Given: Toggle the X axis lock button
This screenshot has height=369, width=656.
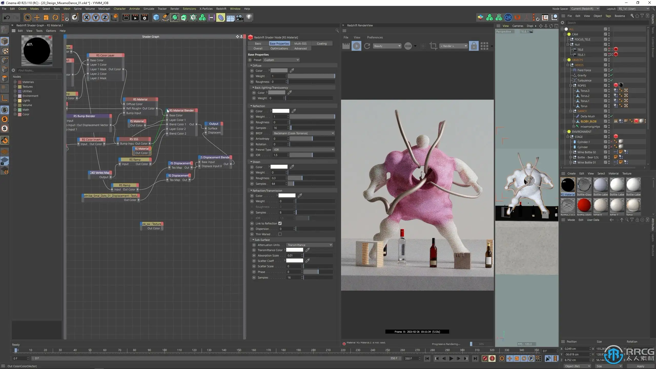Looking at the screenshot, I should click(87, 17).
